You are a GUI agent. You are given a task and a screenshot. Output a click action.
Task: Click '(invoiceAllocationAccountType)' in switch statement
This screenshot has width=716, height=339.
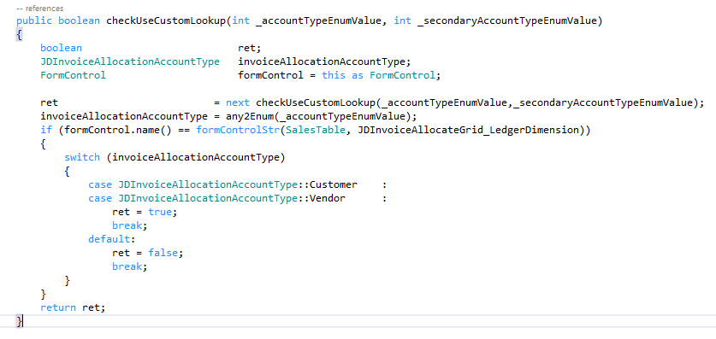tap(196, 158)
